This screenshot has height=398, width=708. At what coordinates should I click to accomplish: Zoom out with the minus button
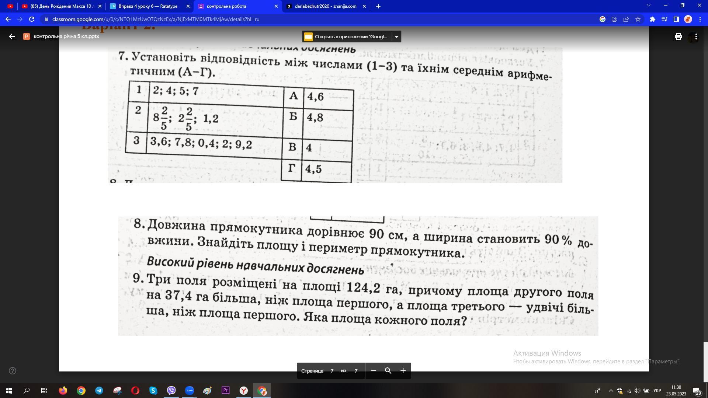[374, 371]
